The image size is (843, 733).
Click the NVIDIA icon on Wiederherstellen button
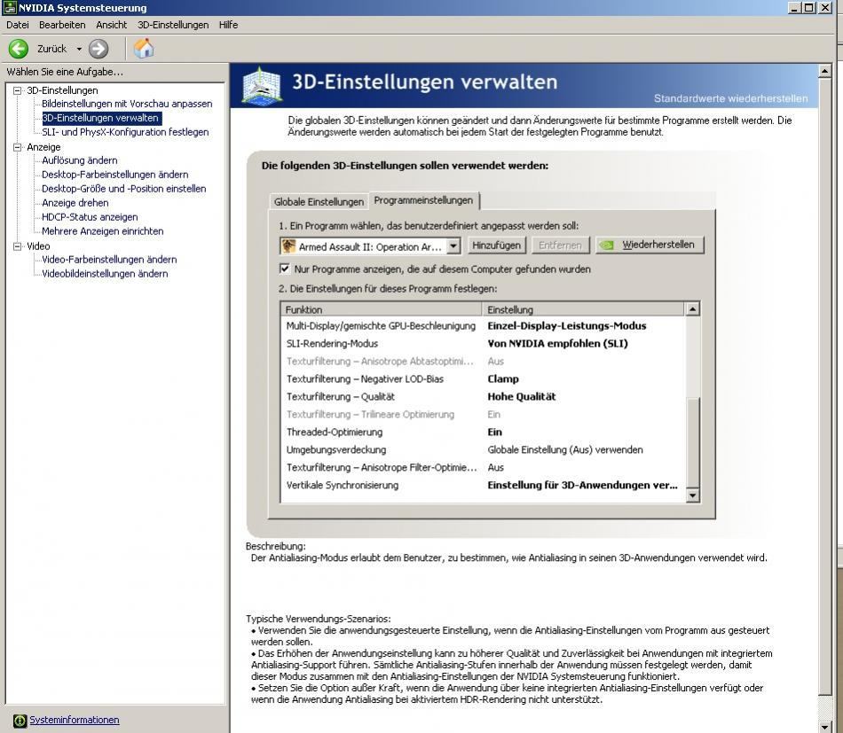[x=607, y=245]
